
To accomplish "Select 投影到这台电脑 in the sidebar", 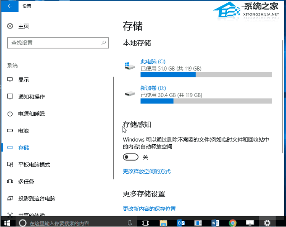I will 37,199.
